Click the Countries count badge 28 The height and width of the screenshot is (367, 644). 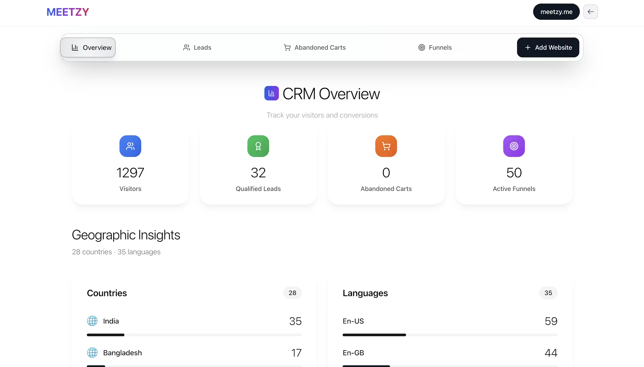(x=292, y=293)
